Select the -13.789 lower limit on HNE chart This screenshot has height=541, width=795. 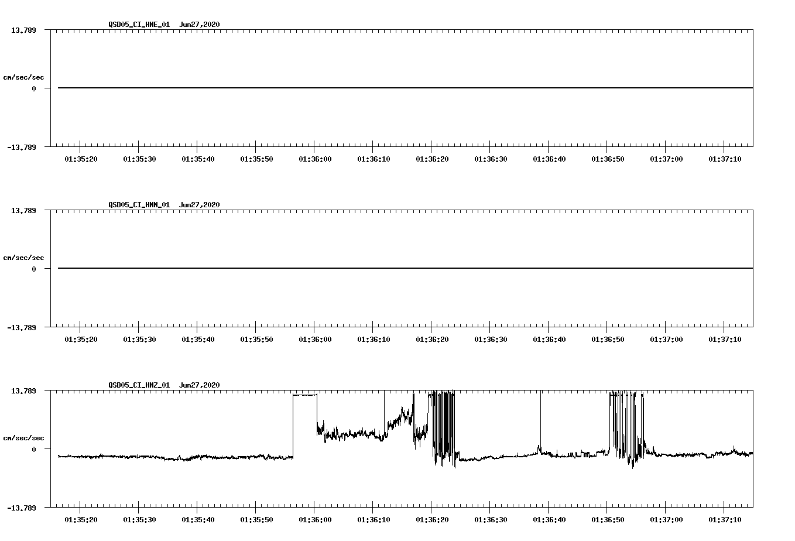tap(21, 147)
